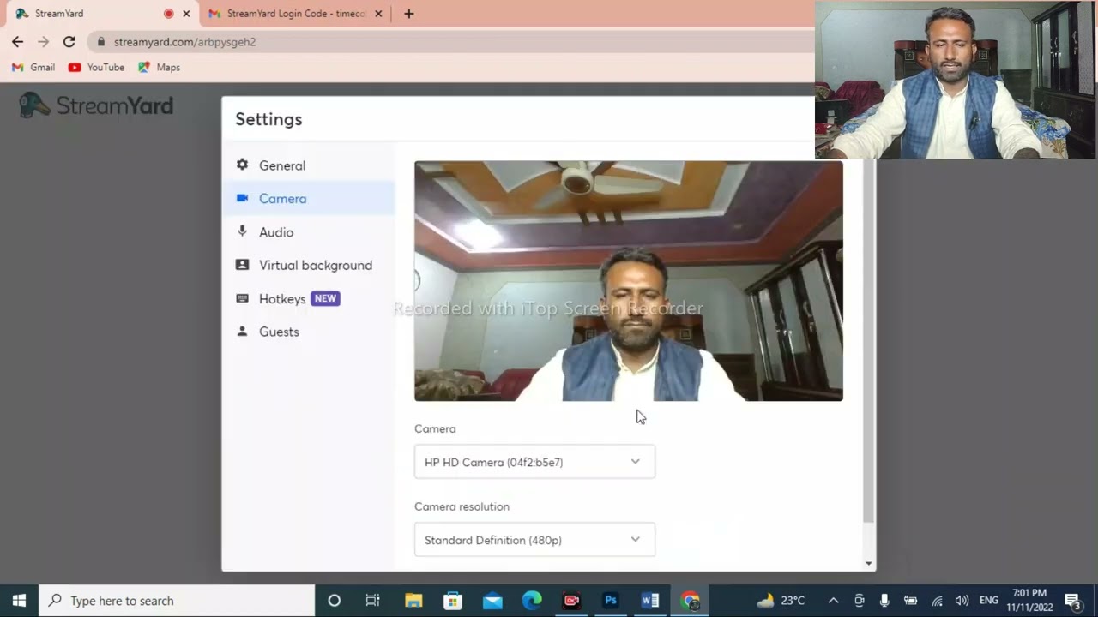
Task: Reload the current page
Action: click(x=69, y=42)
